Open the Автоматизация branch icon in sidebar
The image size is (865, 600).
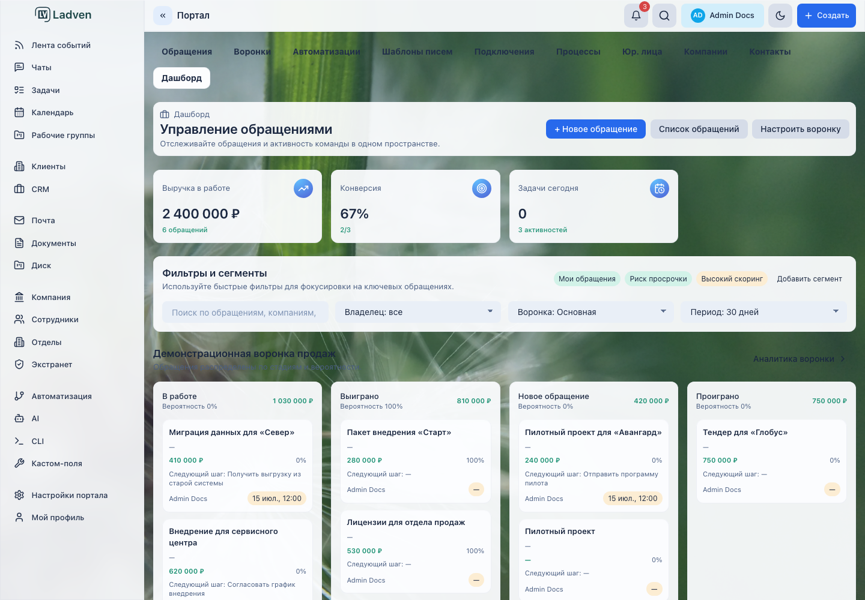click(19, 396)
